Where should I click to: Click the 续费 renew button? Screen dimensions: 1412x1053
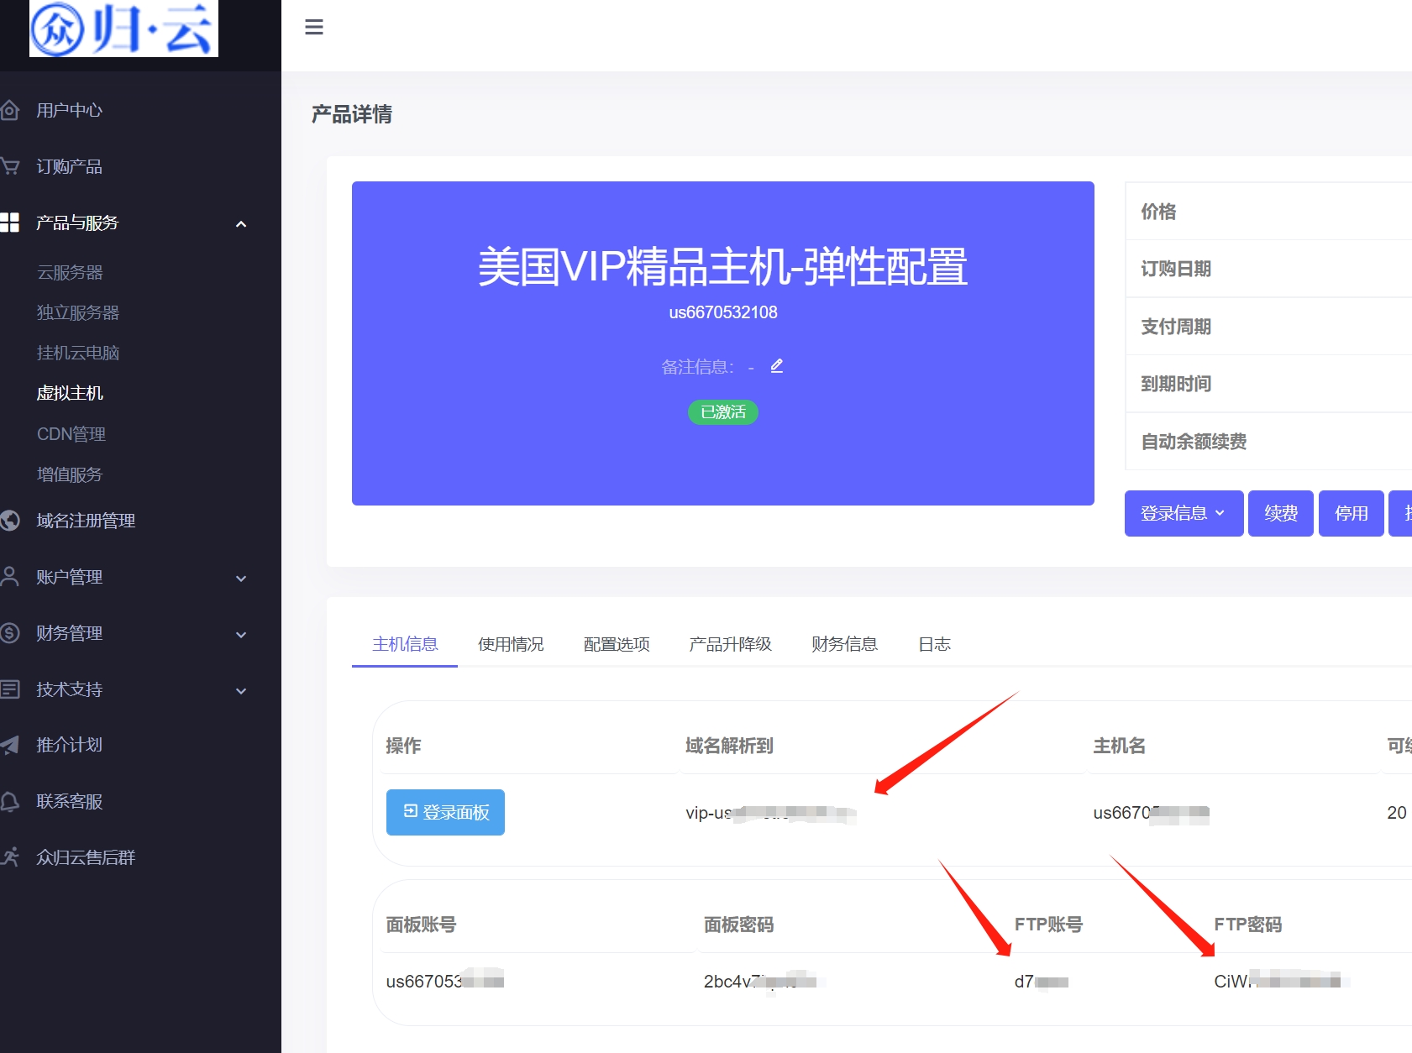1281,513
